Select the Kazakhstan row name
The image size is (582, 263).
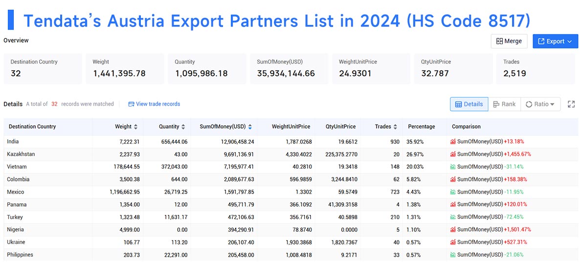point(21,154)
